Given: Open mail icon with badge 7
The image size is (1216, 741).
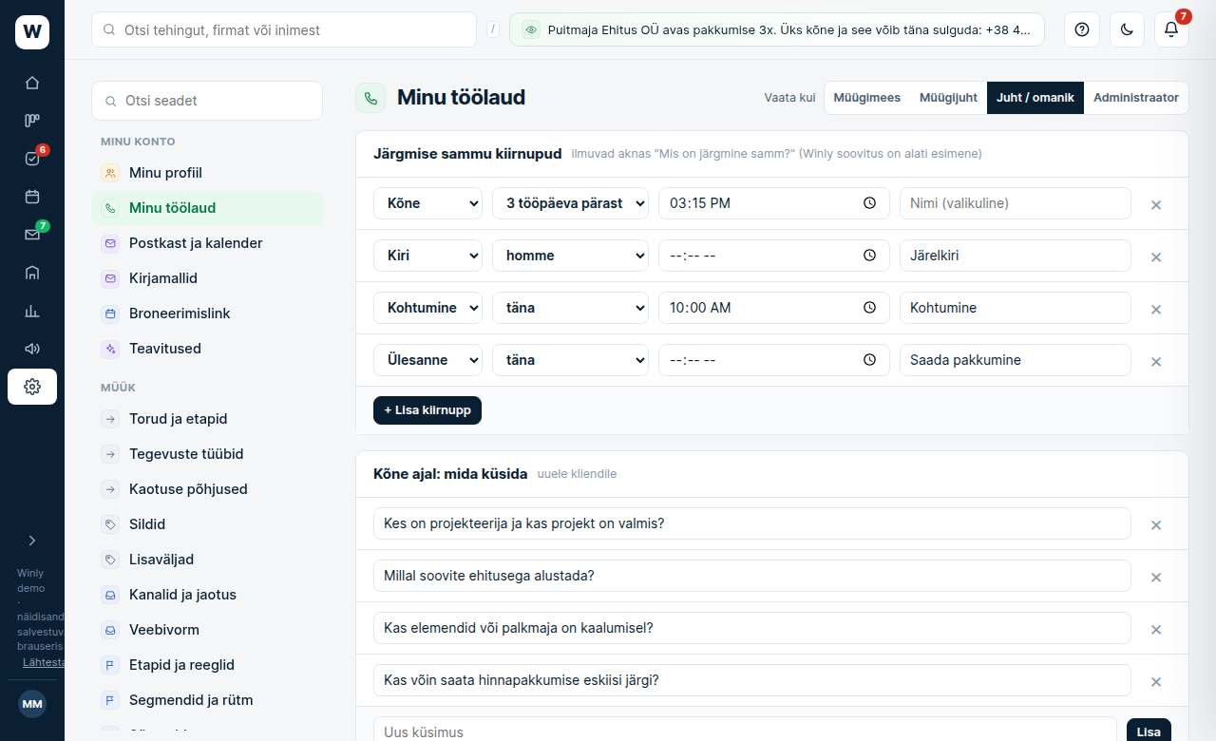Looking at the screenshot, I should [32, 235].
